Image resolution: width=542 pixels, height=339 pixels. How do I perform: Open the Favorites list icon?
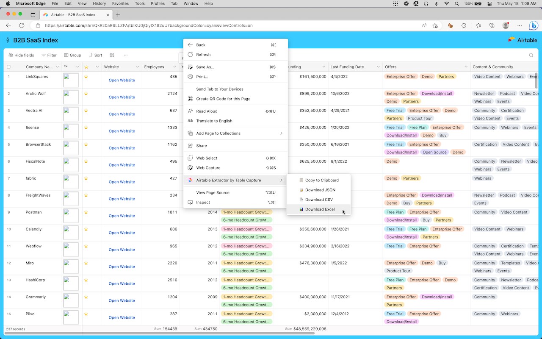point(478,25)
